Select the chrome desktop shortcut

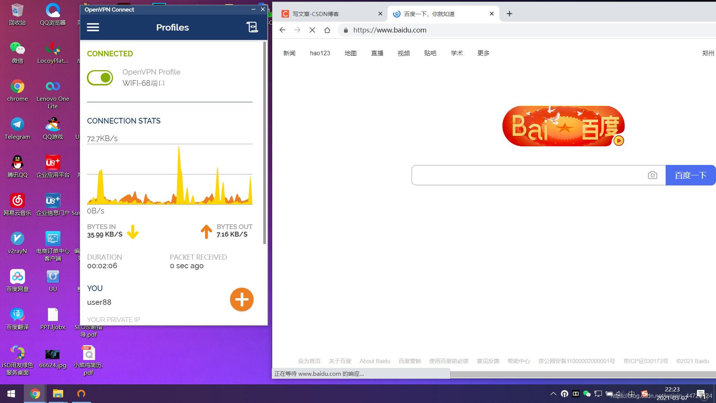coord(18,91)
